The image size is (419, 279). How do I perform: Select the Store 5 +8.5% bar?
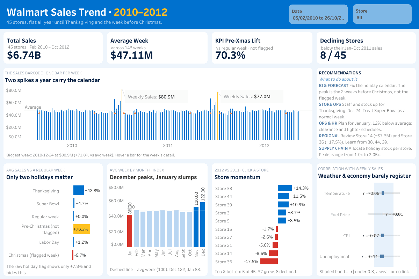282,221
